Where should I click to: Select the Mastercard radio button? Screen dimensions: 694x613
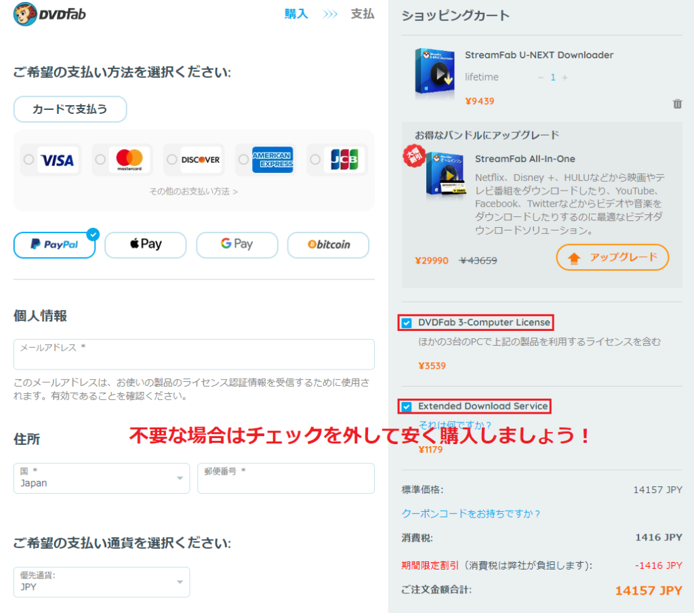(100, 159)
